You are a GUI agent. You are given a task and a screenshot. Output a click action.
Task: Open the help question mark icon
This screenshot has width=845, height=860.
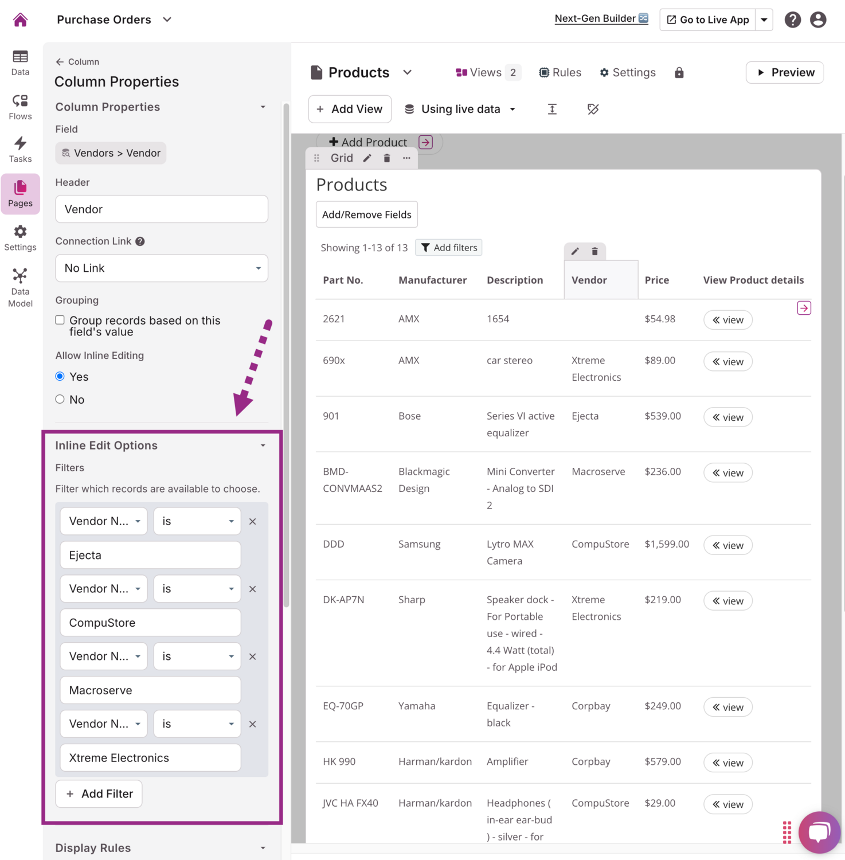click(793, 20)
